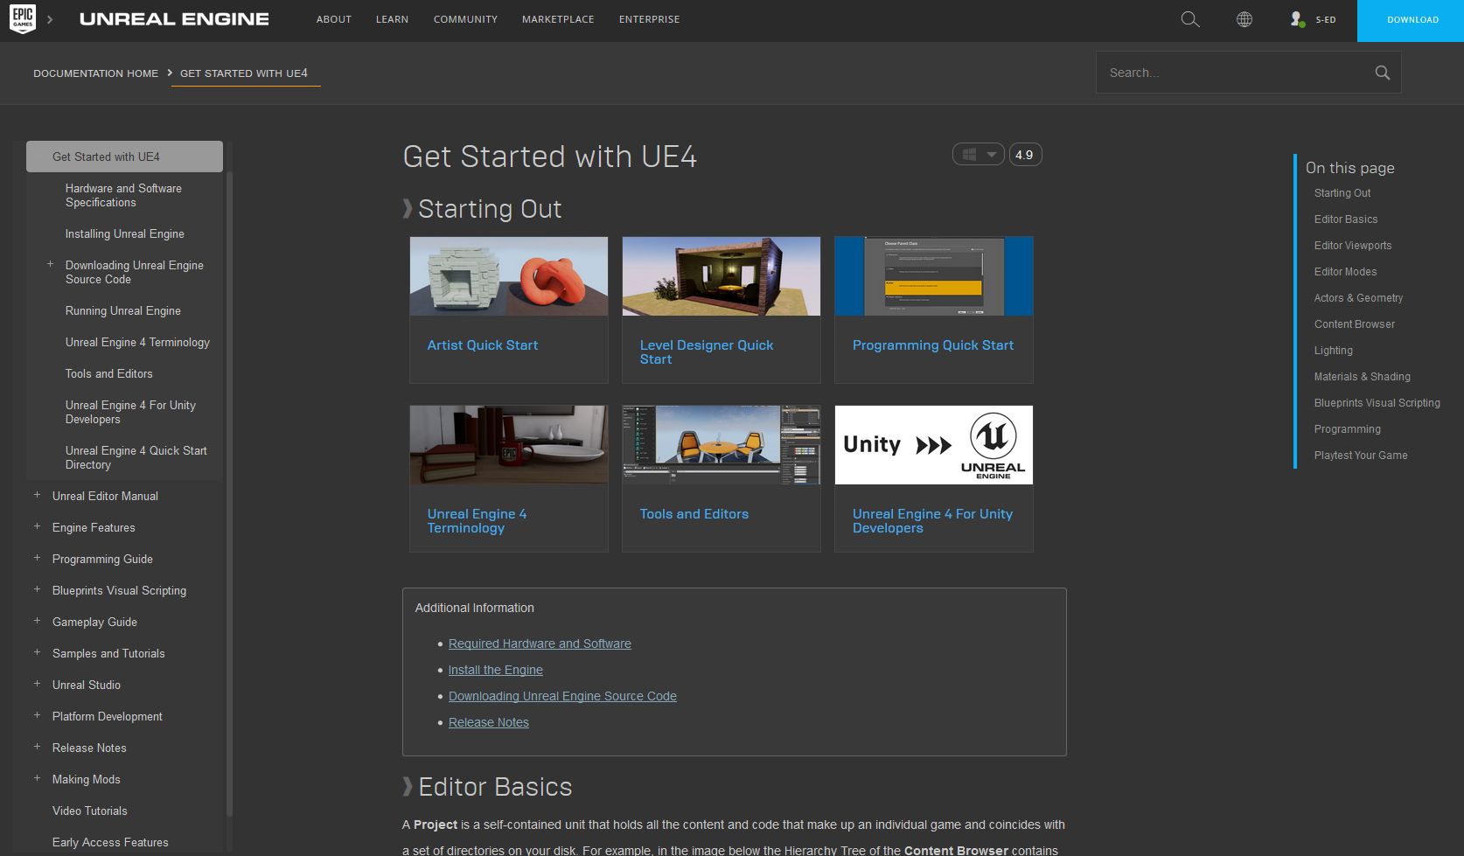
Task: Open the Release Notes link in Additional Information
Action: click(x=488, y=722)
